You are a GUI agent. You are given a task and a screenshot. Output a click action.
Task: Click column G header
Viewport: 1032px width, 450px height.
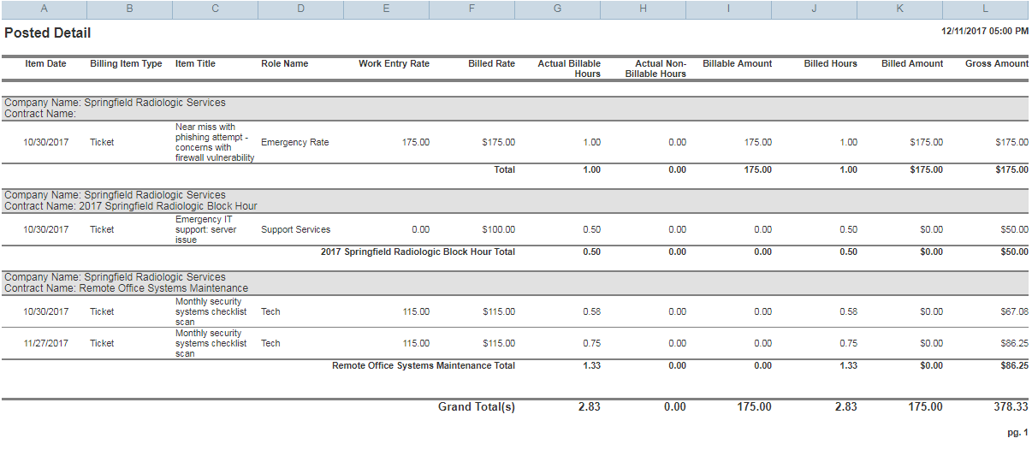(557, 9)
